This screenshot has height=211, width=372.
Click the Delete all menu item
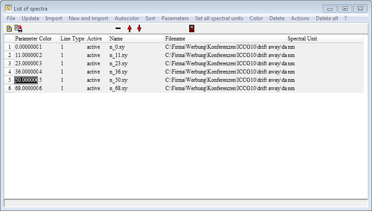326,18
